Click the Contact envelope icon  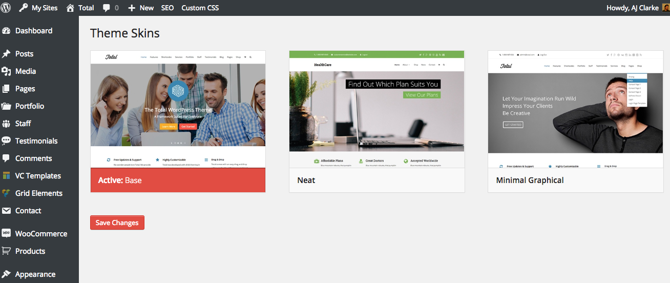6,211
